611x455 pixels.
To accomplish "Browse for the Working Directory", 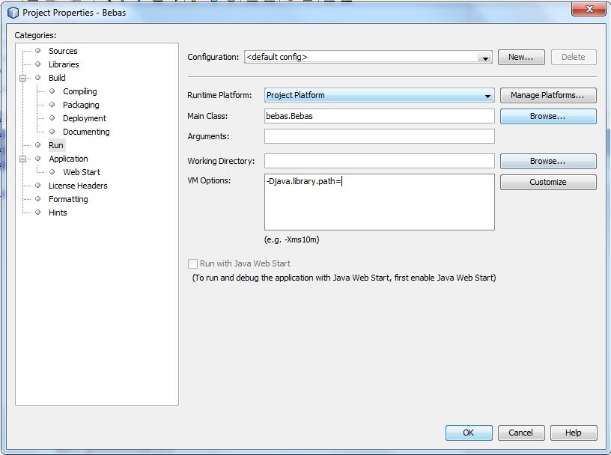I will [548, 161].
